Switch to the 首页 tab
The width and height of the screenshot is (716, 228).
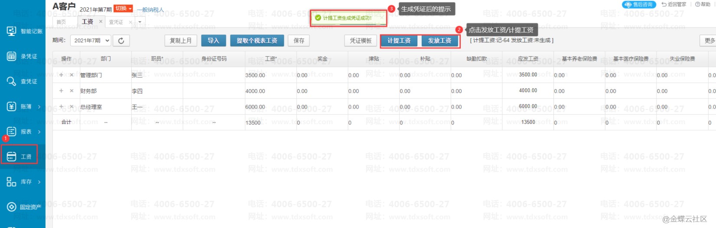pyautogui.click(x=62, y=22)
